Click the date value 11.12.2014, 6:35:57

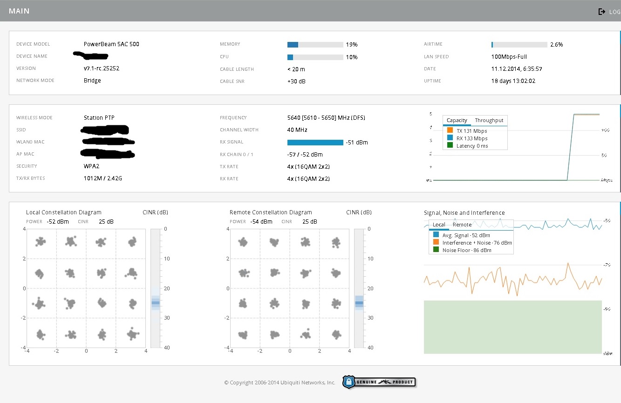point(517,69)
